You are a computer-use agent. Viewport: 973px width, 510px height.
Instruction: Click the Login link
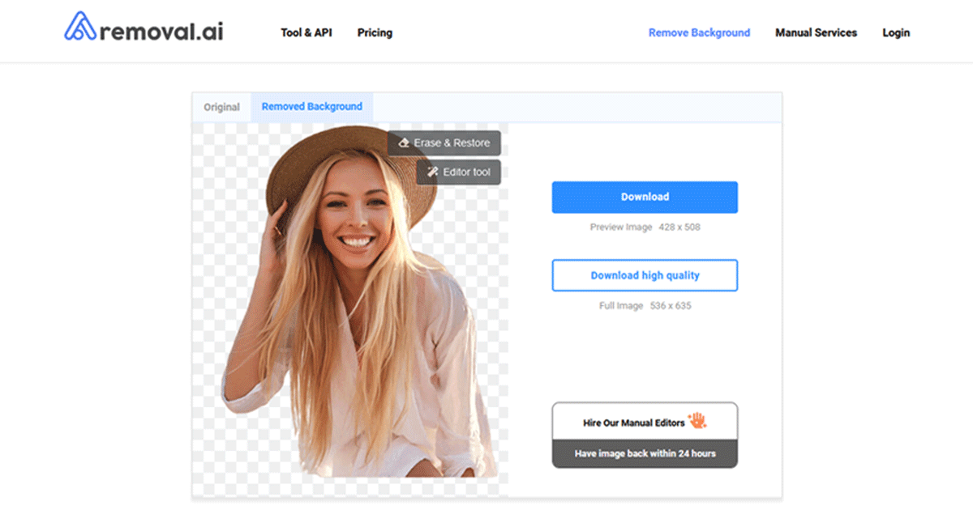click(x=896, y=33)
